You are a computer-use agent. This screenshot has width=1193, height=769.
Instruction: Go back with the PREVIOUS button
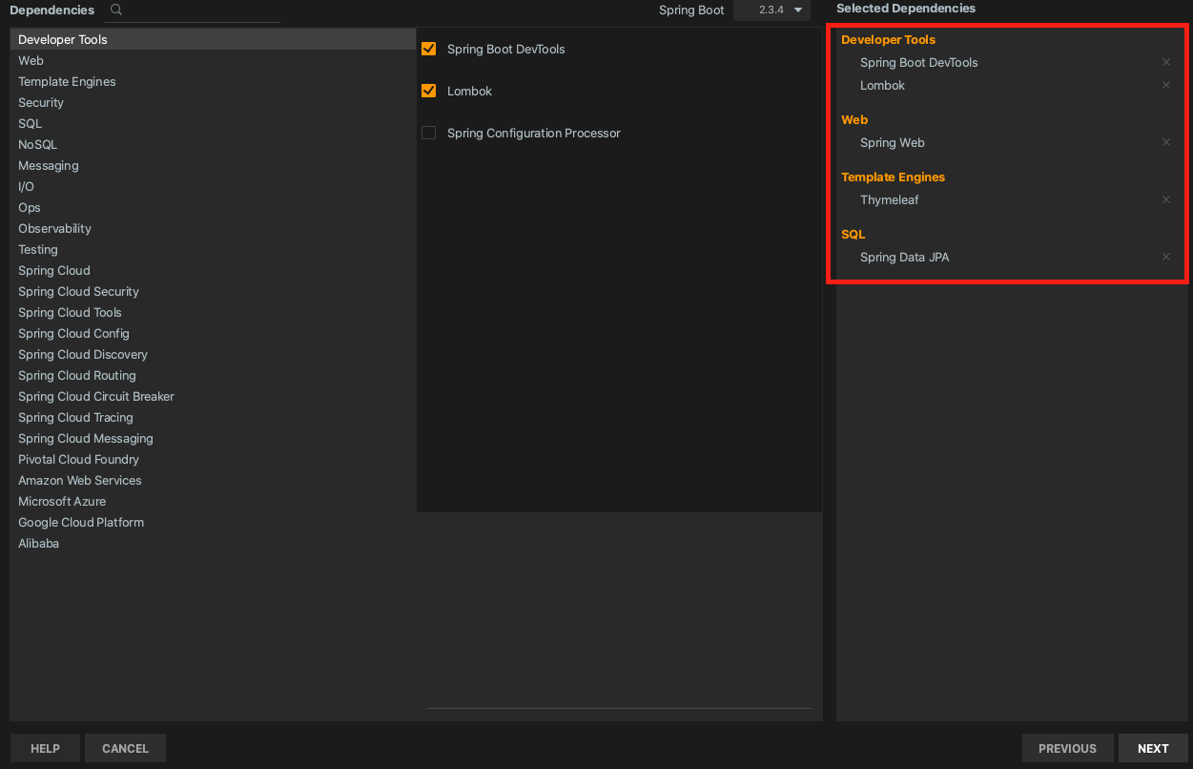1067,748
